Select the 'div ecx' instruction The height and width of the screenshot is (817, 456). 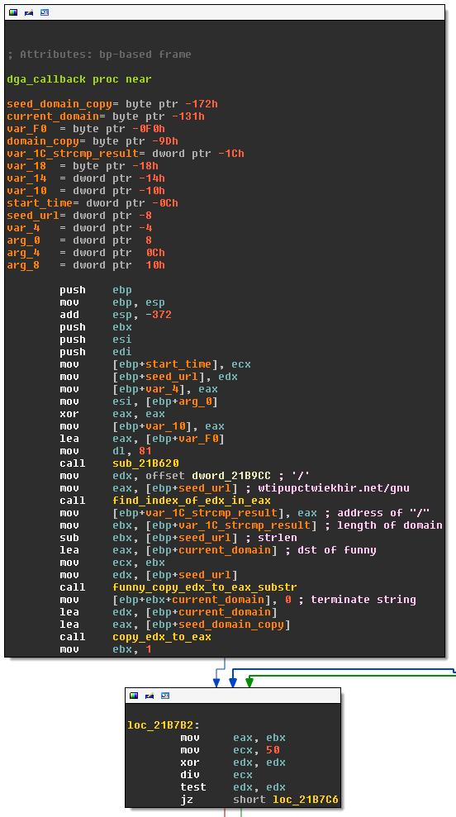click(216, 775)
